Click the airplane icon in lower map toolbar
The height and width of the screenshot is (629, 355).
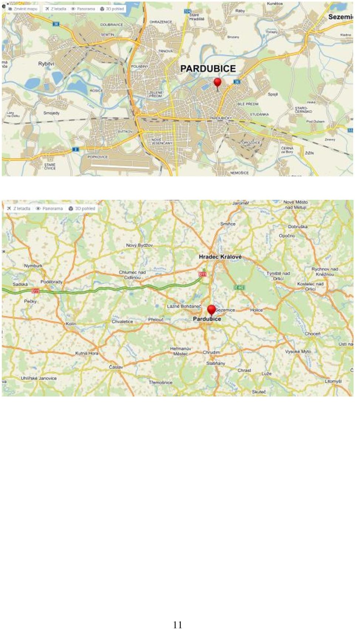coord(9,209)
